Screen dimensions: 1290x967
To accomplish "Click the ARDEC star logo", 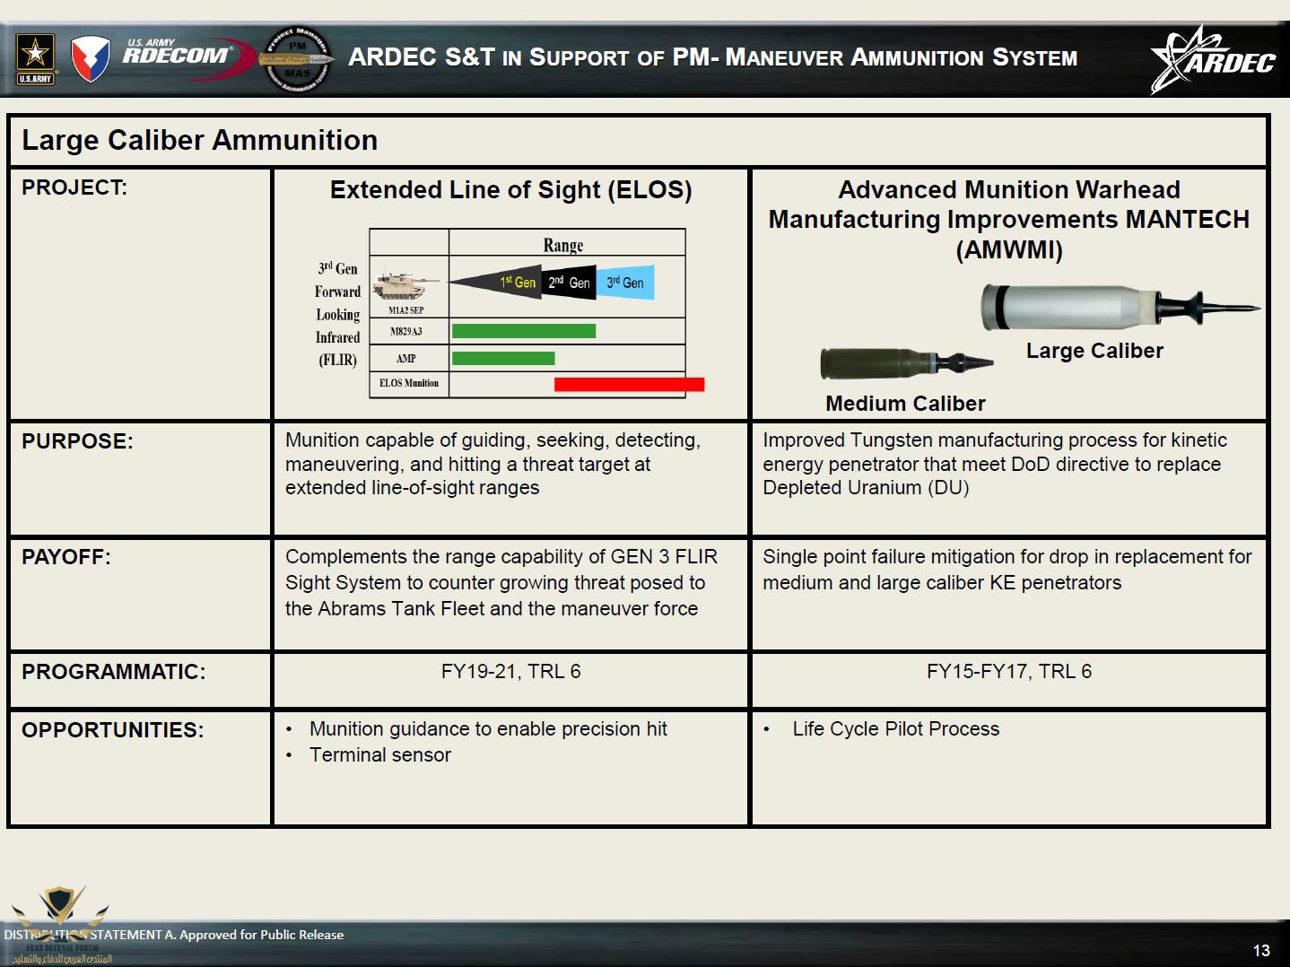I will (1213, 59).
